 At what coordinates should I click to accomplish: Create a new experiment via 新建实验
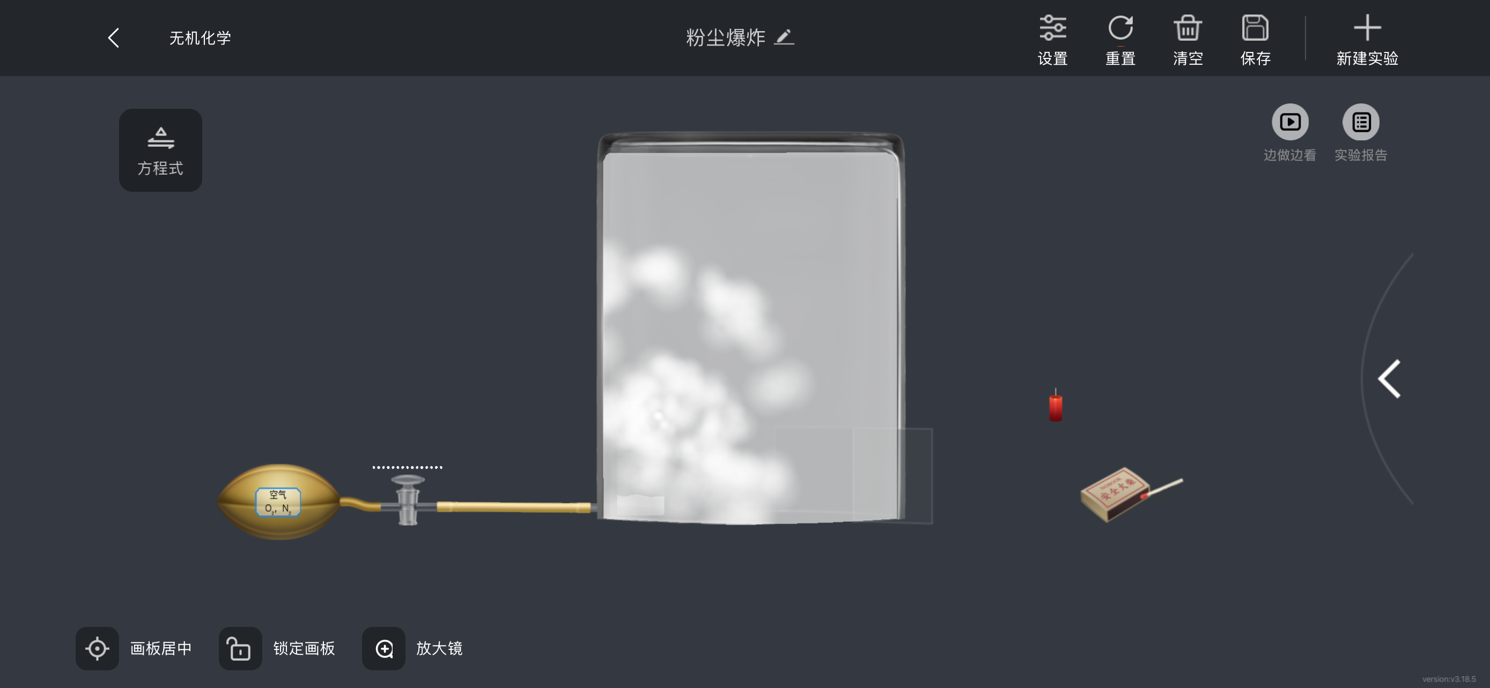tap(1367, 39)
